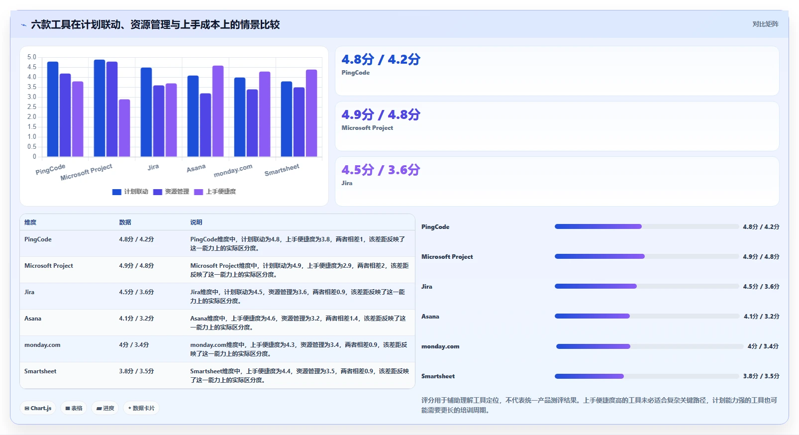Click the Chart.js tag
Viewport: 799px width, 435px height.
38,408
